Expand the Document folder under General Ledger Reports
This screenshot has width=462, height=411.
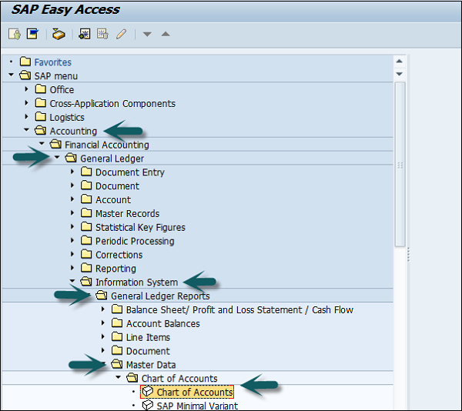(103, 350)
